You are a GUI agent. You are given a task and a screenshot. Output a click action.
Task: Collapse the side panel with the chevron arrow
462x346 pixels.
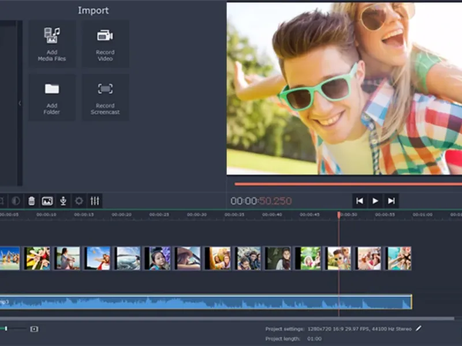click(20, 103)
